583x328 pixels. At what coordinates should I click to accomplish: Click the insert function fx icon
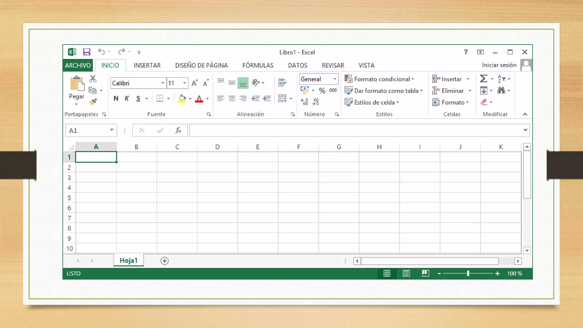click(178, 130)
